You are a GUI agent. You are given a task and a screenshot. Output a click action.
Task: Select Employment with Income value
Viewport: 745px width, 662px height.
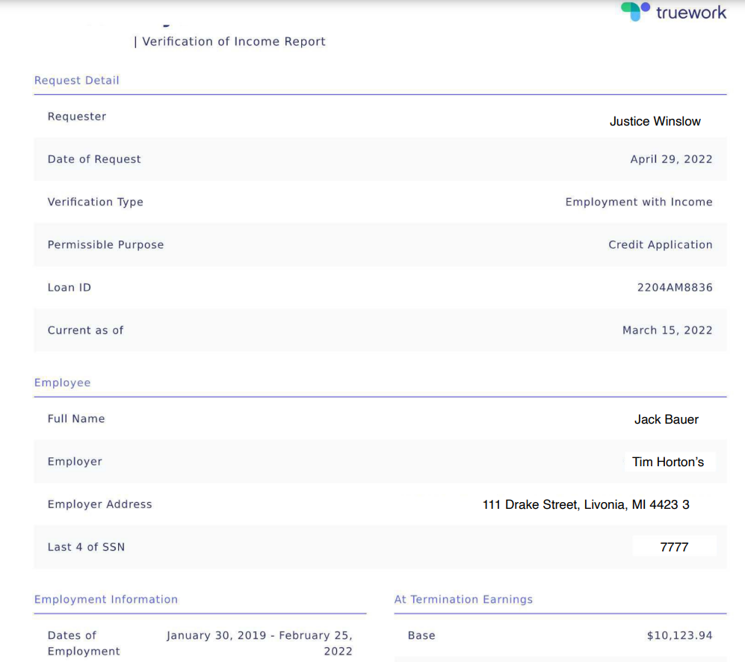639,202
